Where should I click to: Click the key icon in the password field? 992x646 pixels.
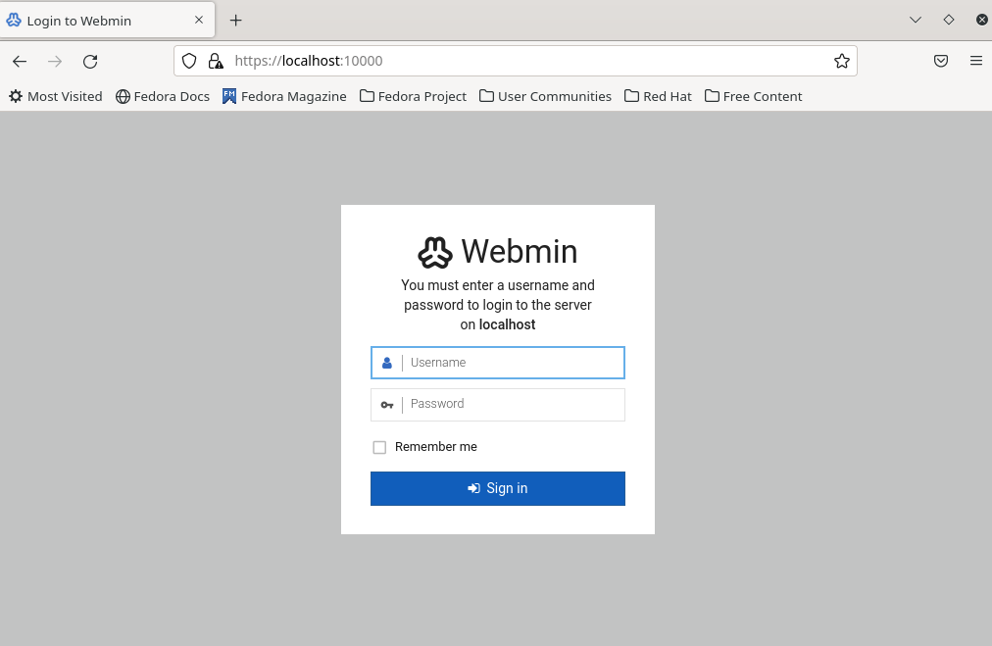[387, 404]
